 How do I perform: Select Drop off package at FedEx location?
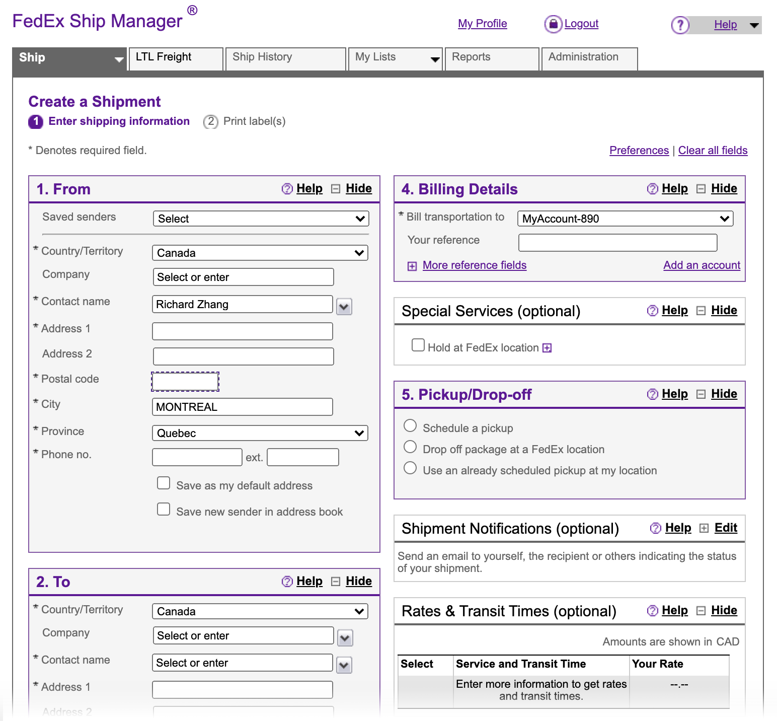410,447
